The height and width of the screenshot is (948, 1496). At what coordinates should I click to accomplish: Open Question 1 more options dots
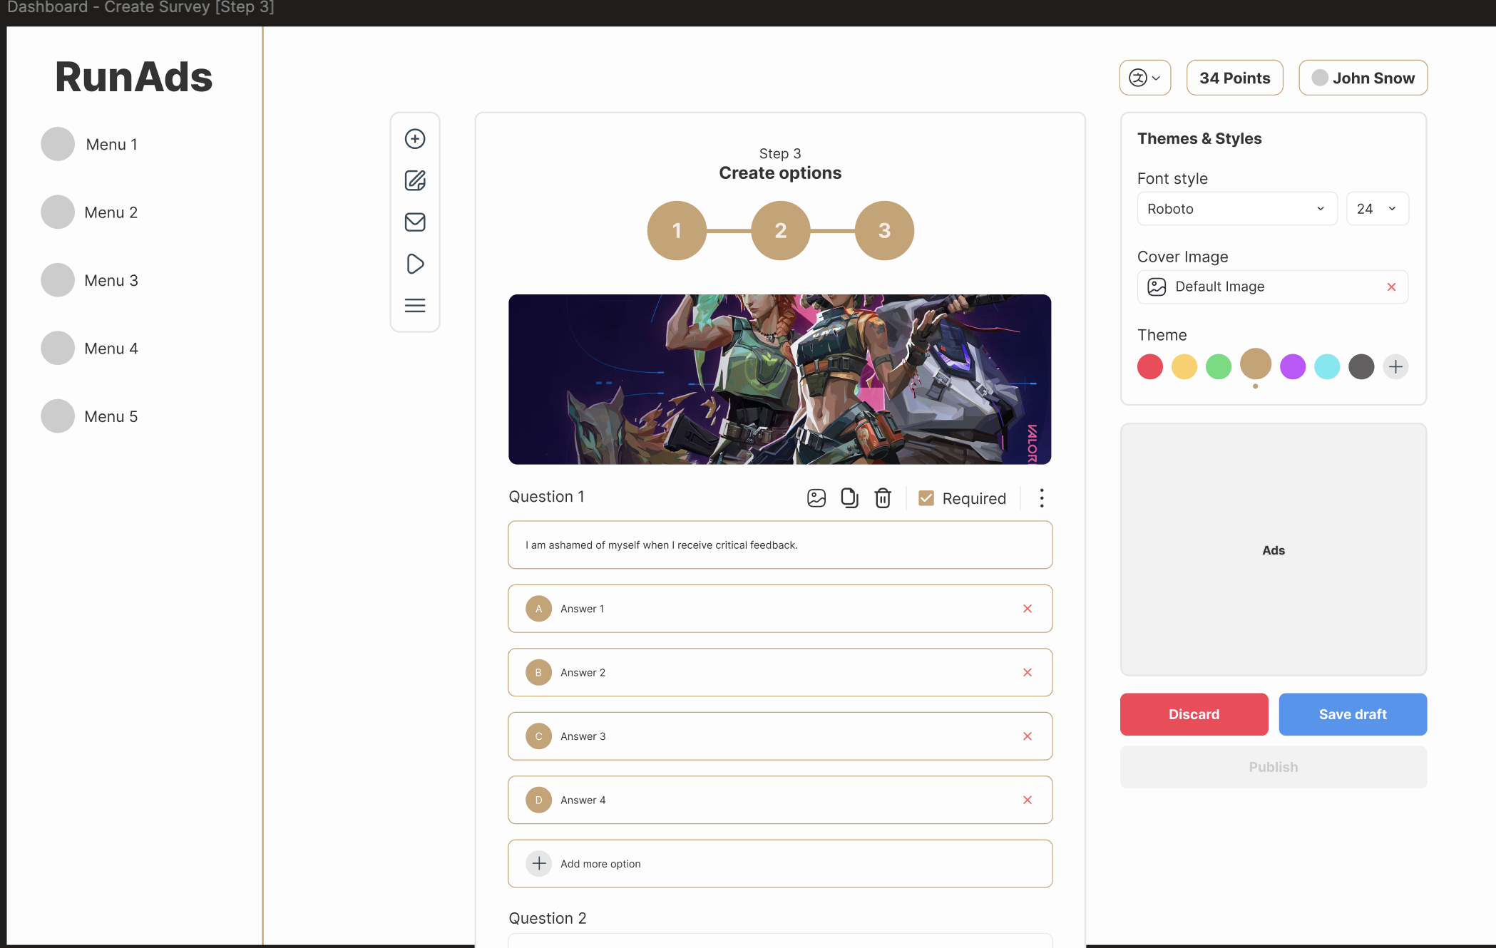(1042, 498)
